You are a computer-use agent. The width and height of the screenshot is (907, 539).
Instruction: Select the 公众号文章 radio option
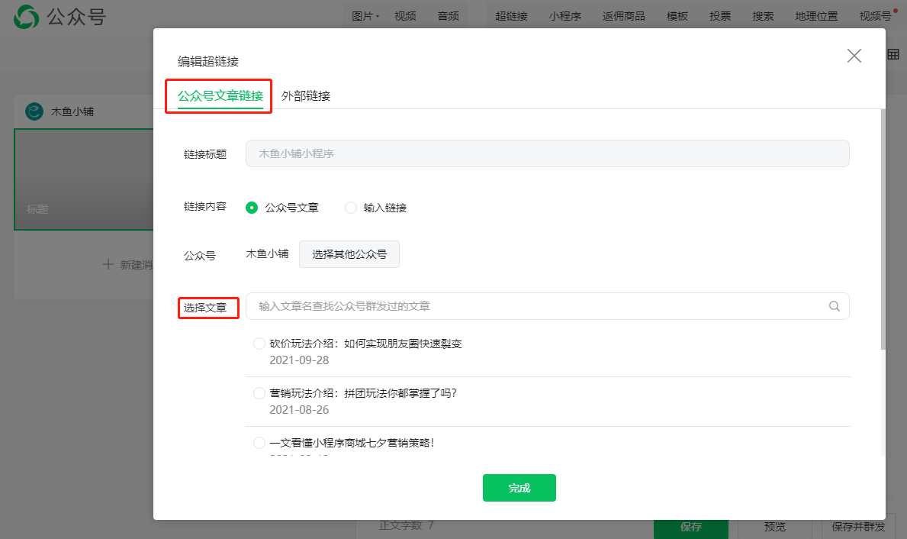click(252, 208)
